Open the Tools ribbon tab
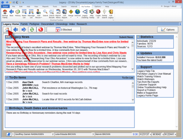This screenshot has width=183, height=139. 55,7
